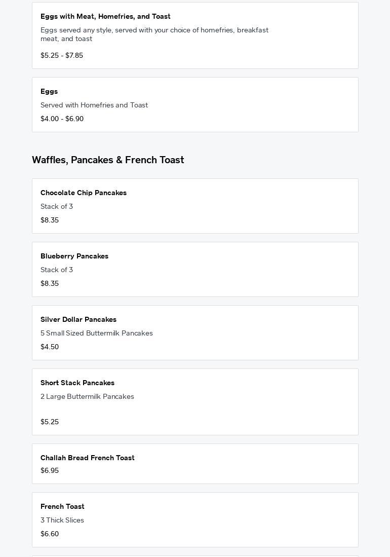Open the Short Stack Pancakes item
The height and width of the screenshot is (557, 390).
tap(77, 383)
